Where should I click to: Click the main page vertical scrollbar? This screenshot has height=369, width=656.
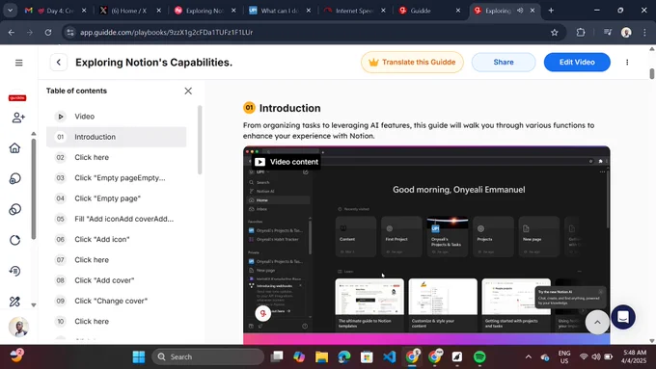652,73
